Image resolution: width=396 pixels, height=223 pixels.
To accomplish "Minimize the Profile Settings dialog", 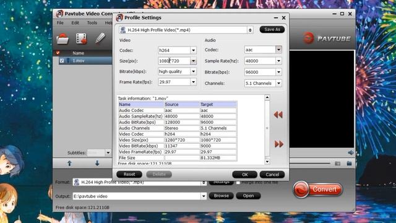I will pos(276,18).
